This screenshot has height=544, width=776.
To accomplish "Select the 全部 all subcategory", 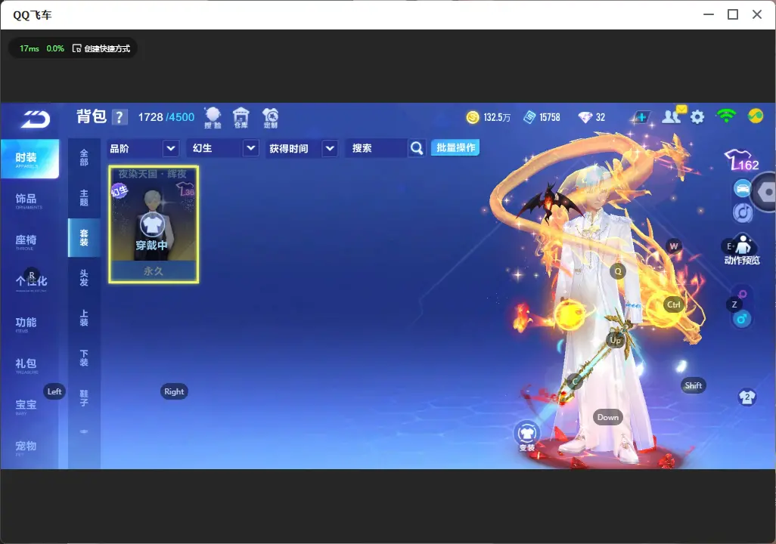I will coord(84,157).
